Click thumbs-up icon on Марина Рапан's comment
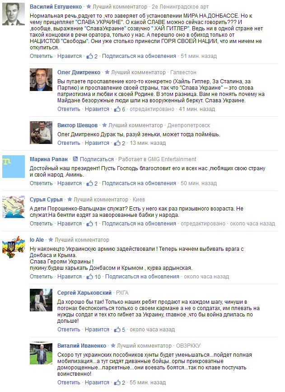285x392 pixels. pos(89,183)
